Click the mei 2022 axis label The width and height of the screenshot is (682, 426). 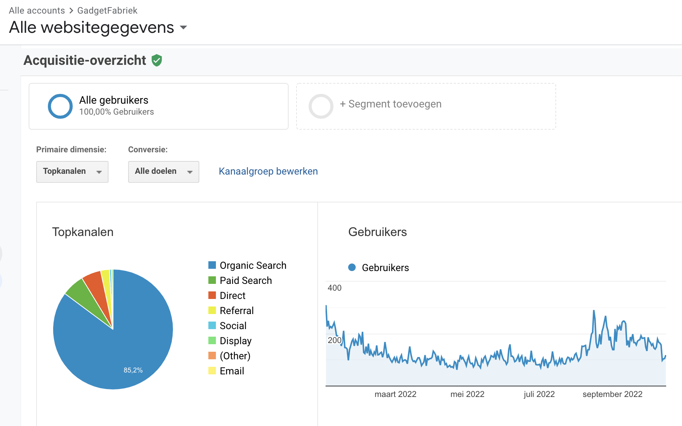click(x=467, y=394)
